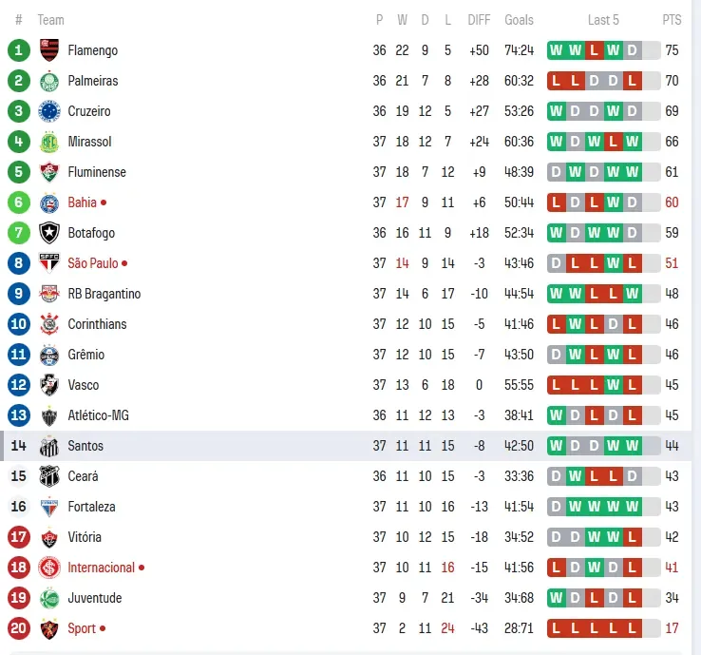Sort standings by Goals column header

click(x=519, y=20)
